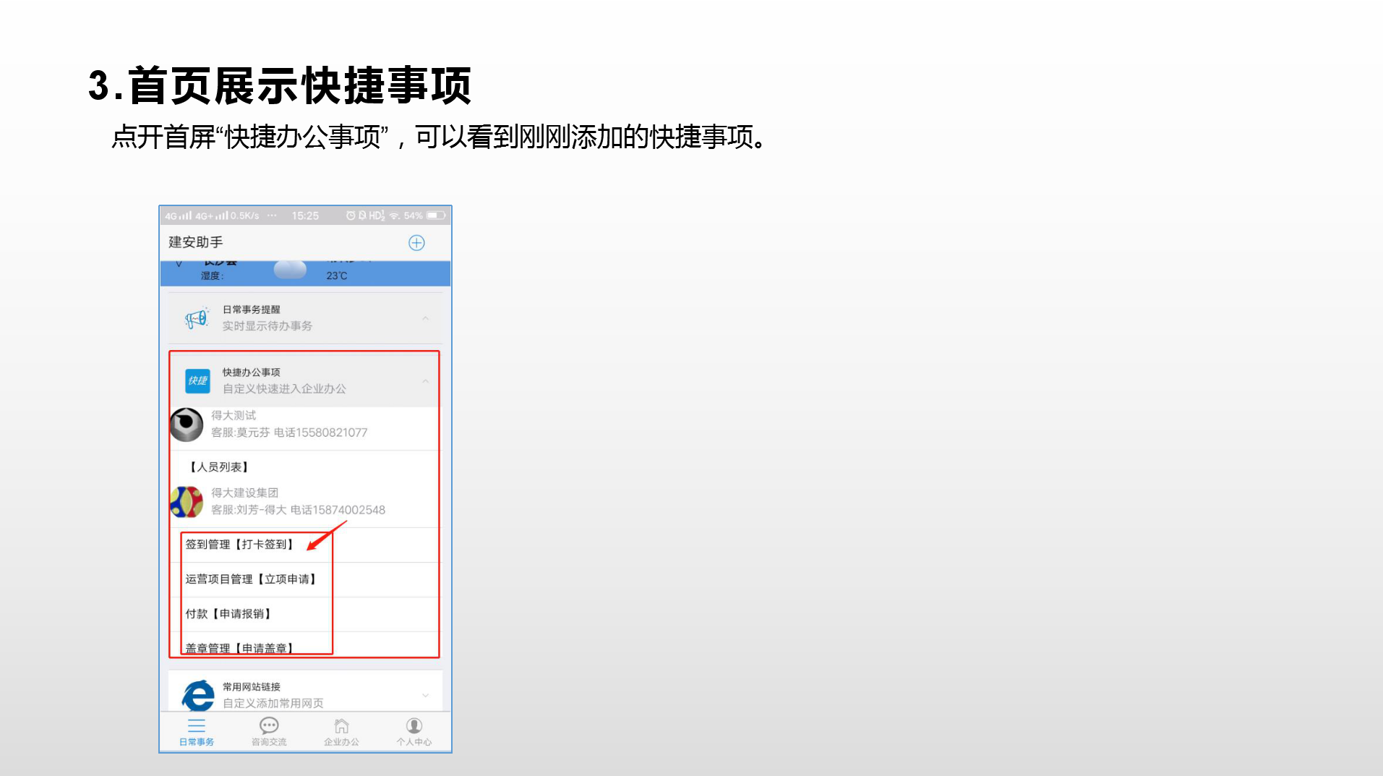Click the 实时显示待办事务 subtitle
This screenshot has height=776, width=1383.
click(x=267, y=326)
